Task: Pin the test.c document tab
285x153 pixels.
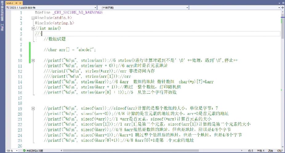Action: coord(16,2)
